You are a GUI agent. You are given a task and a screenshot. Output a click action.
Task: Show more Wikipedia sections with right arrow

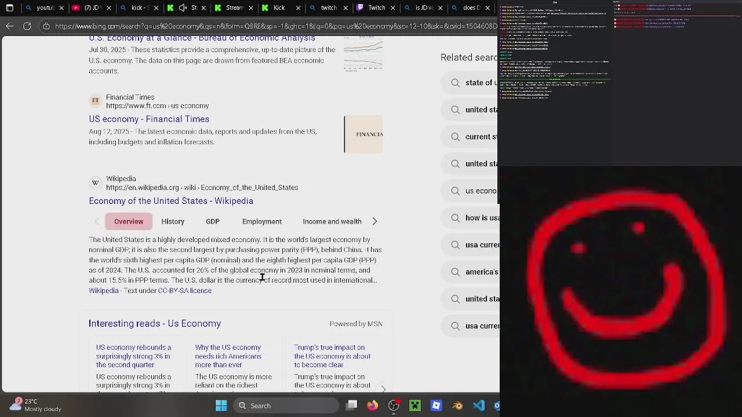374,221
